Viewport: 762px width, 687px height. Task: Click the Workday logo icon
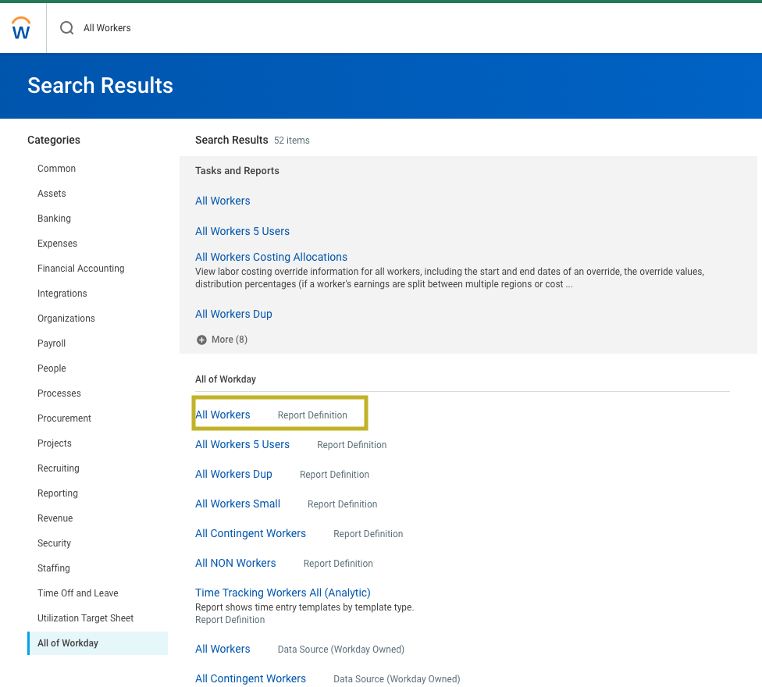[22, 28]
